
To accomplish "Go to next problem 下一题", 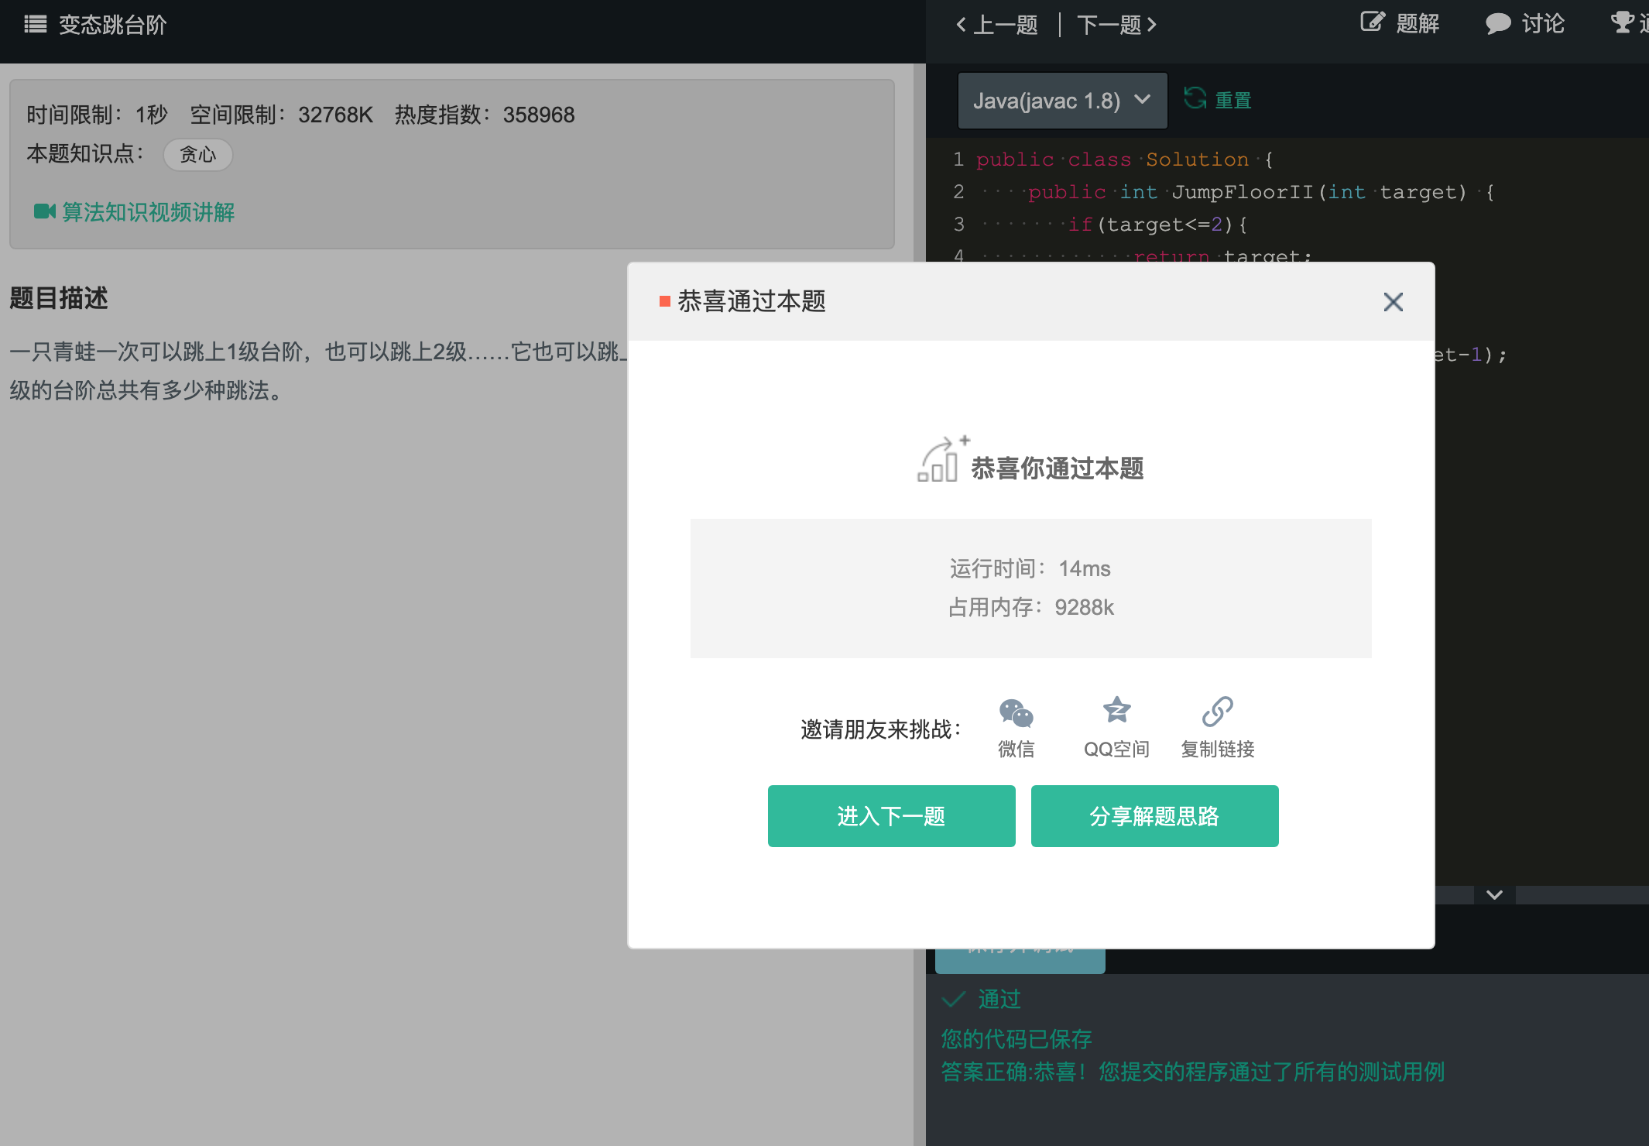I will pyautogui.click(x=1117, y=25).
